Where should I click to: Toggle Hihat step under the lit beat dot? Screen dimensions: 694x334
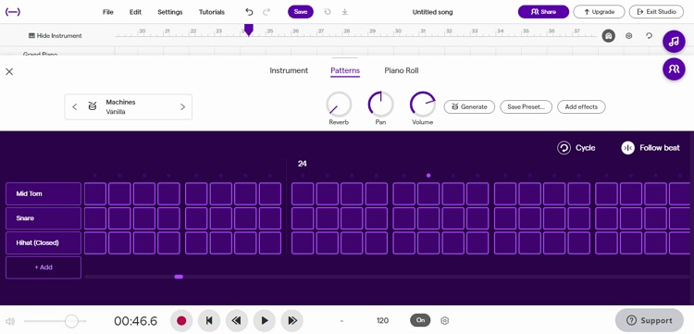point(428,243)
